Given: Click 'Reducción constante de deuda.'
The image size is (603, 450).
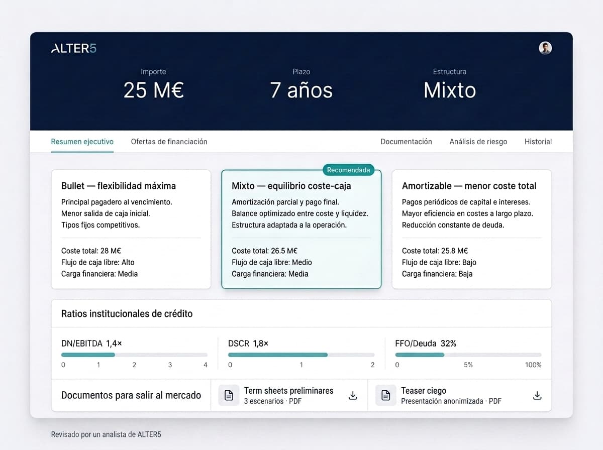Looking at the screenshot, I should pyautogui.click(x=453, y=225).
